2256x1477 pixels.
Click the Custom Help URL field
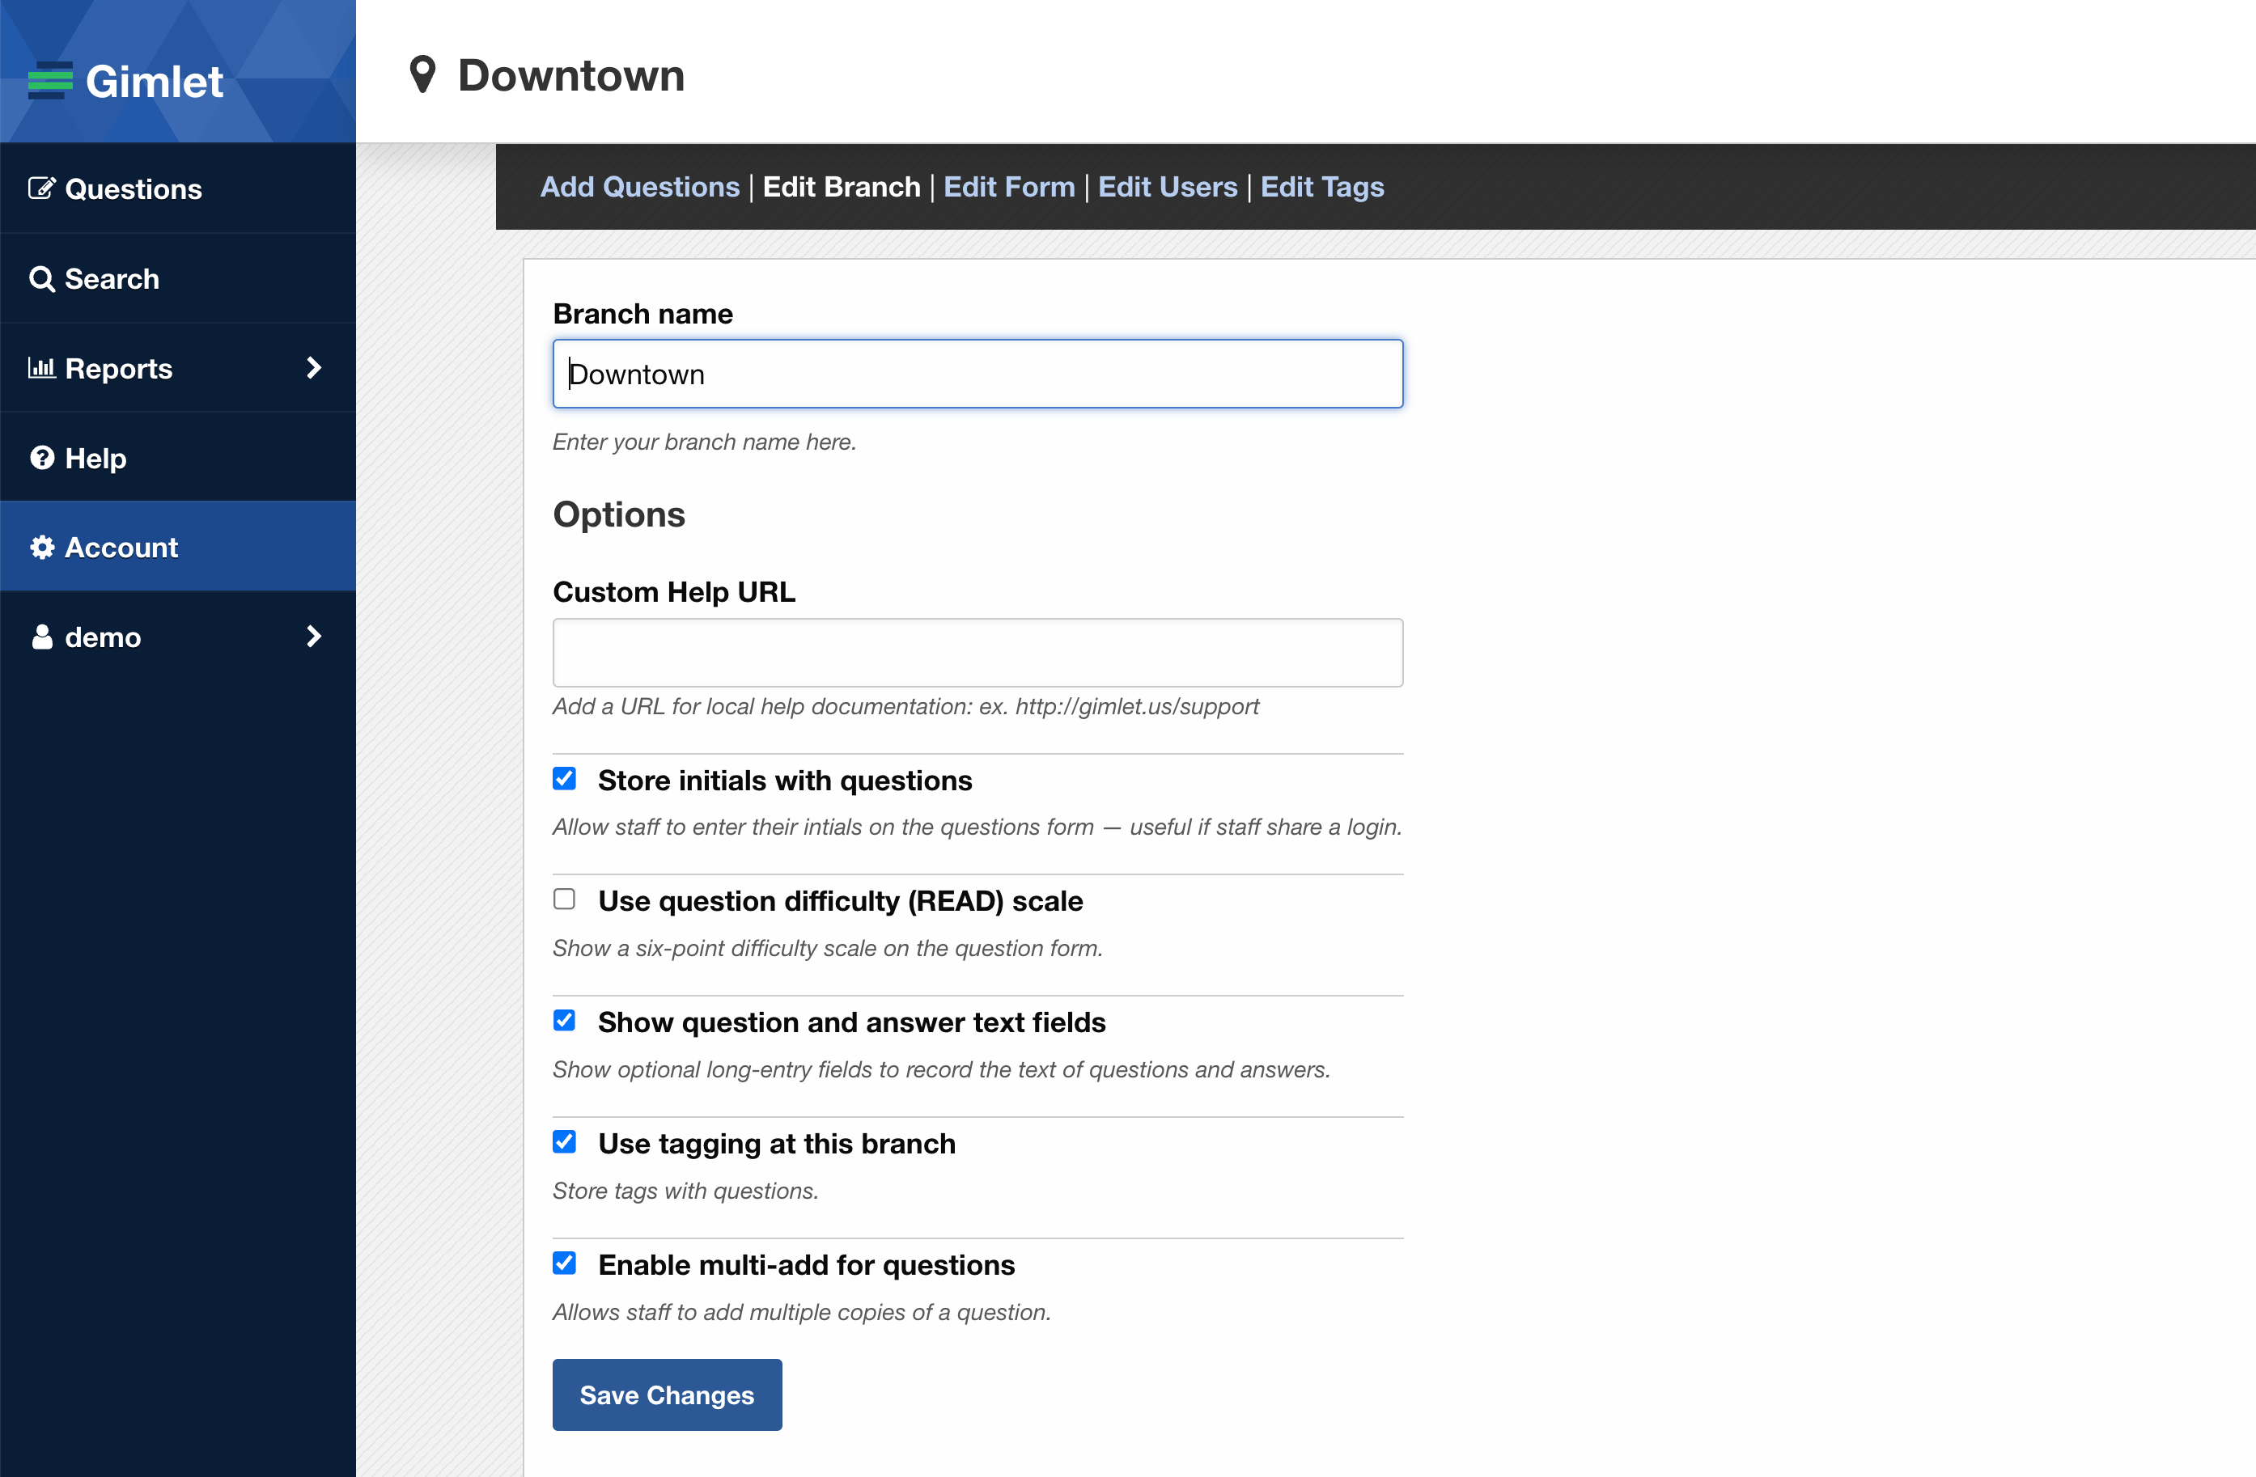click(x=977, y=653)
